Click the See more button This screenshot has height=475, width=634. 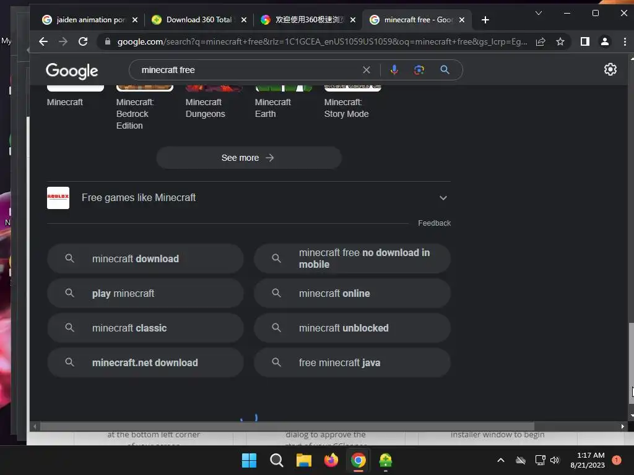(249, 158)
